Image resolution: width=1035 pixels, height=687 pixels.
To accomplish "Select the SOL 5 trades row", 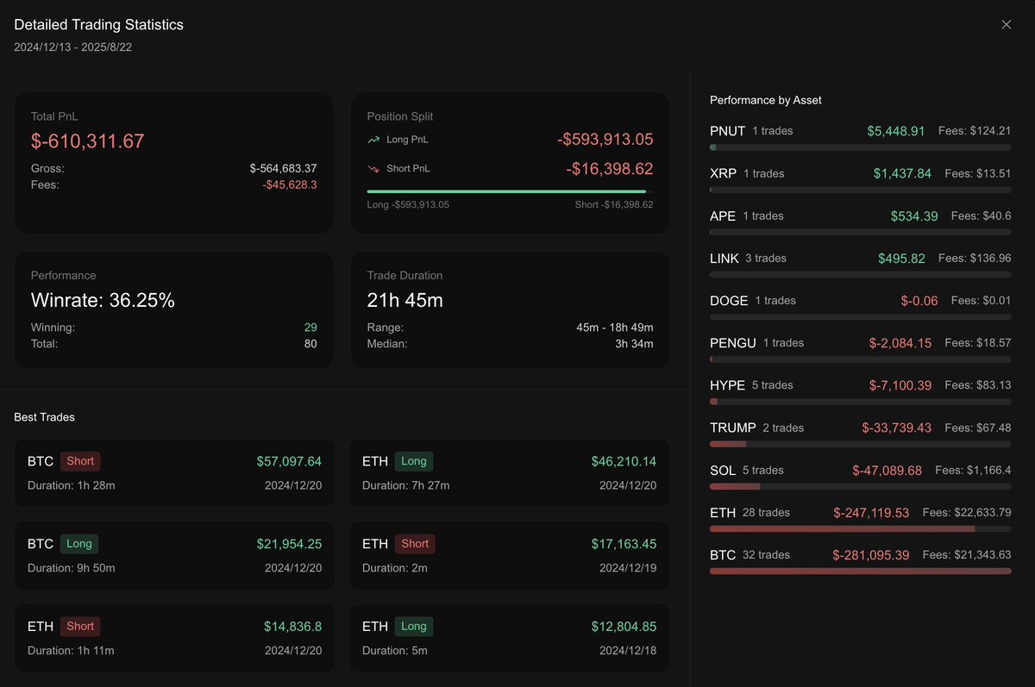I will click(860, 471).
